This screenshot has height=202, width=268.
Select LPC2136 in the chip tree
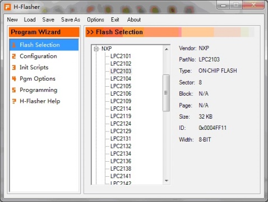121,161
